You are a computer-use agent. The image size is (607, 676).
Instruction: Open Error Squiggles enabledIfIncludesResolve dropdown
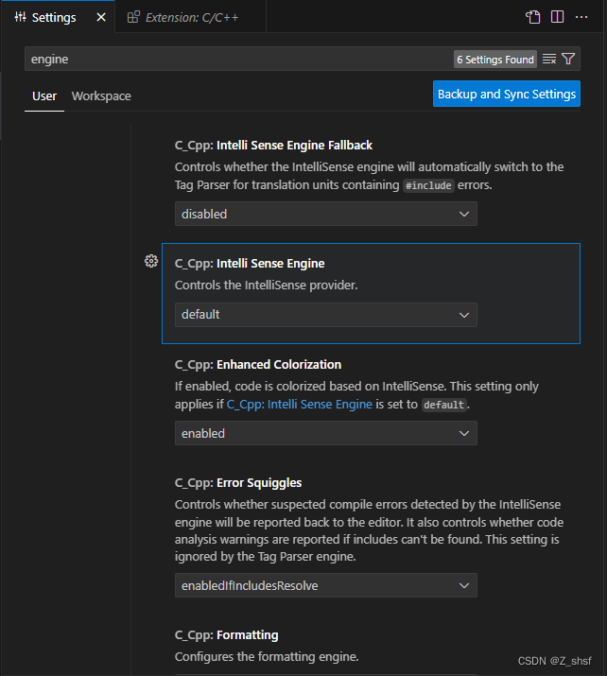point(326,585)
